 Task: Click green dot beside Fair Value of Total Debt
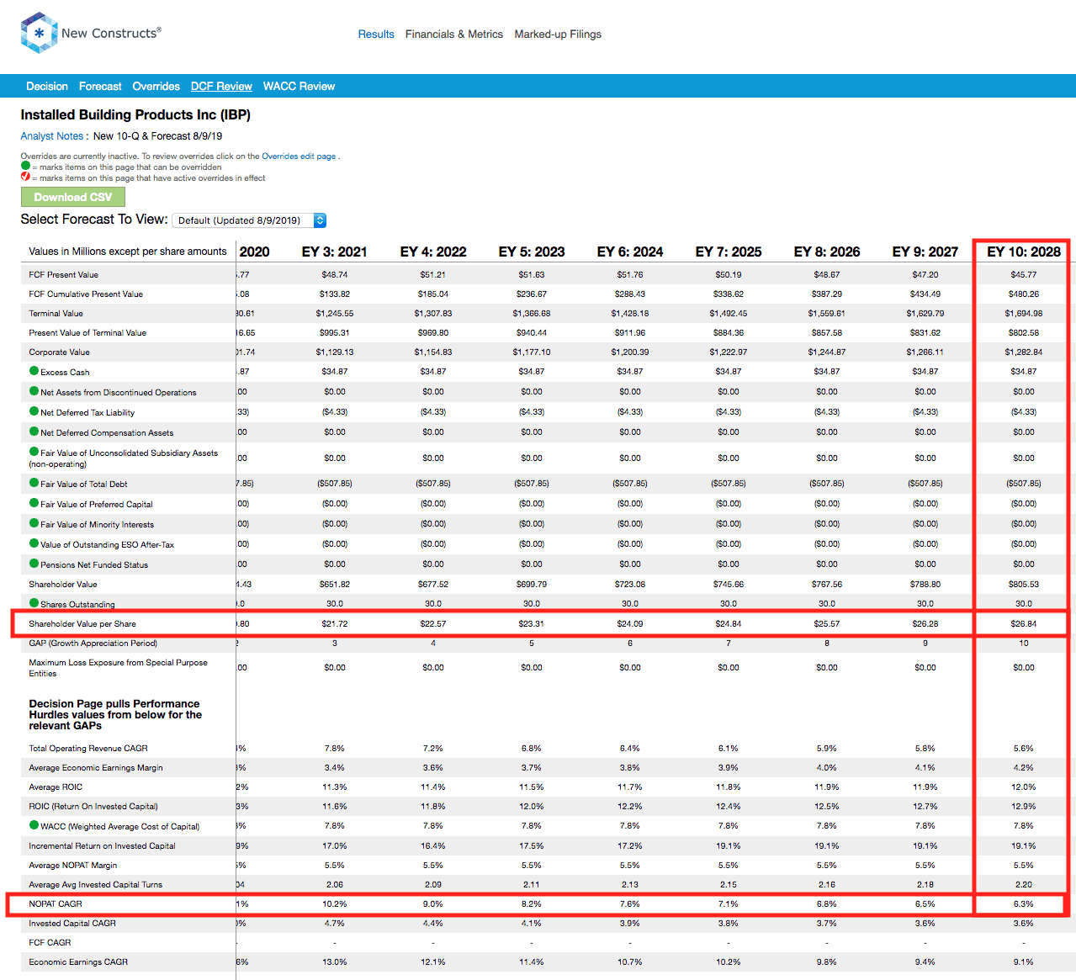pos(34,483)
